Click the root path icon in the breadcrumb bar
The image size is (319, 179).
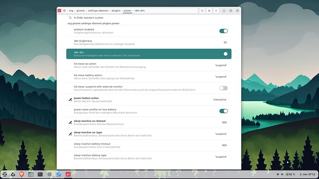[64, 11]
